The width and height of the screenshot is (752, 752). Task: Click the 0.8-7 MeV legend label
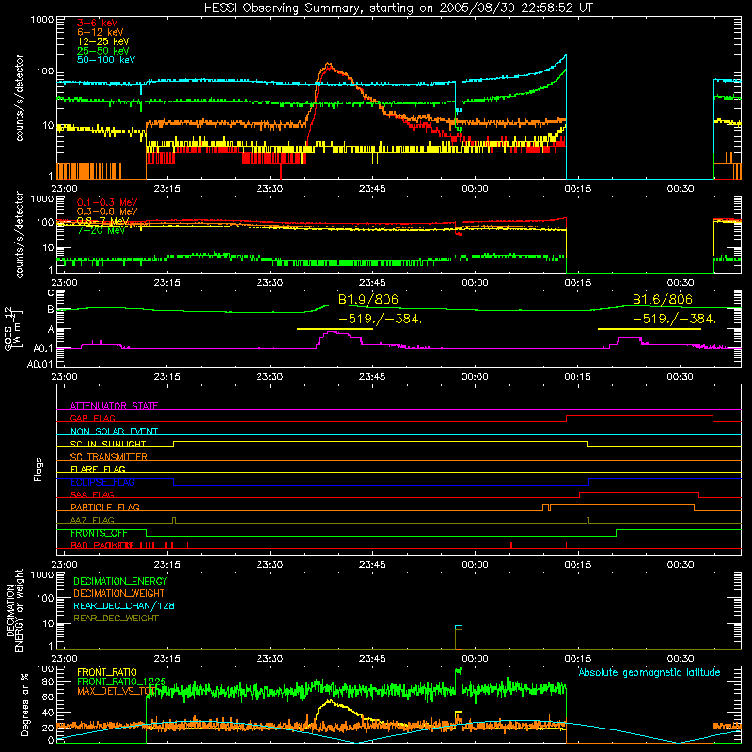pos(102,221)
